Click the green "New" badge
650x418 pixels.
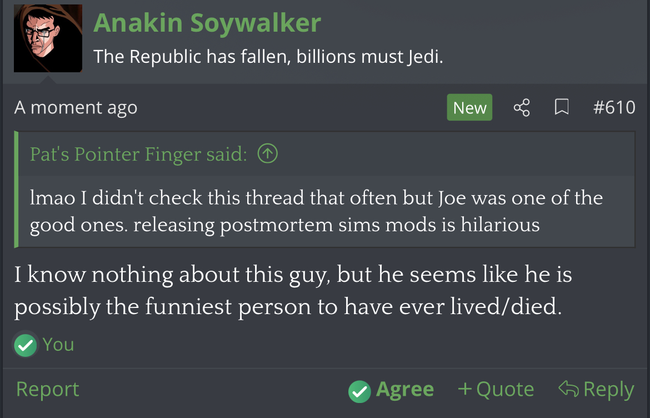coord(469,108)
